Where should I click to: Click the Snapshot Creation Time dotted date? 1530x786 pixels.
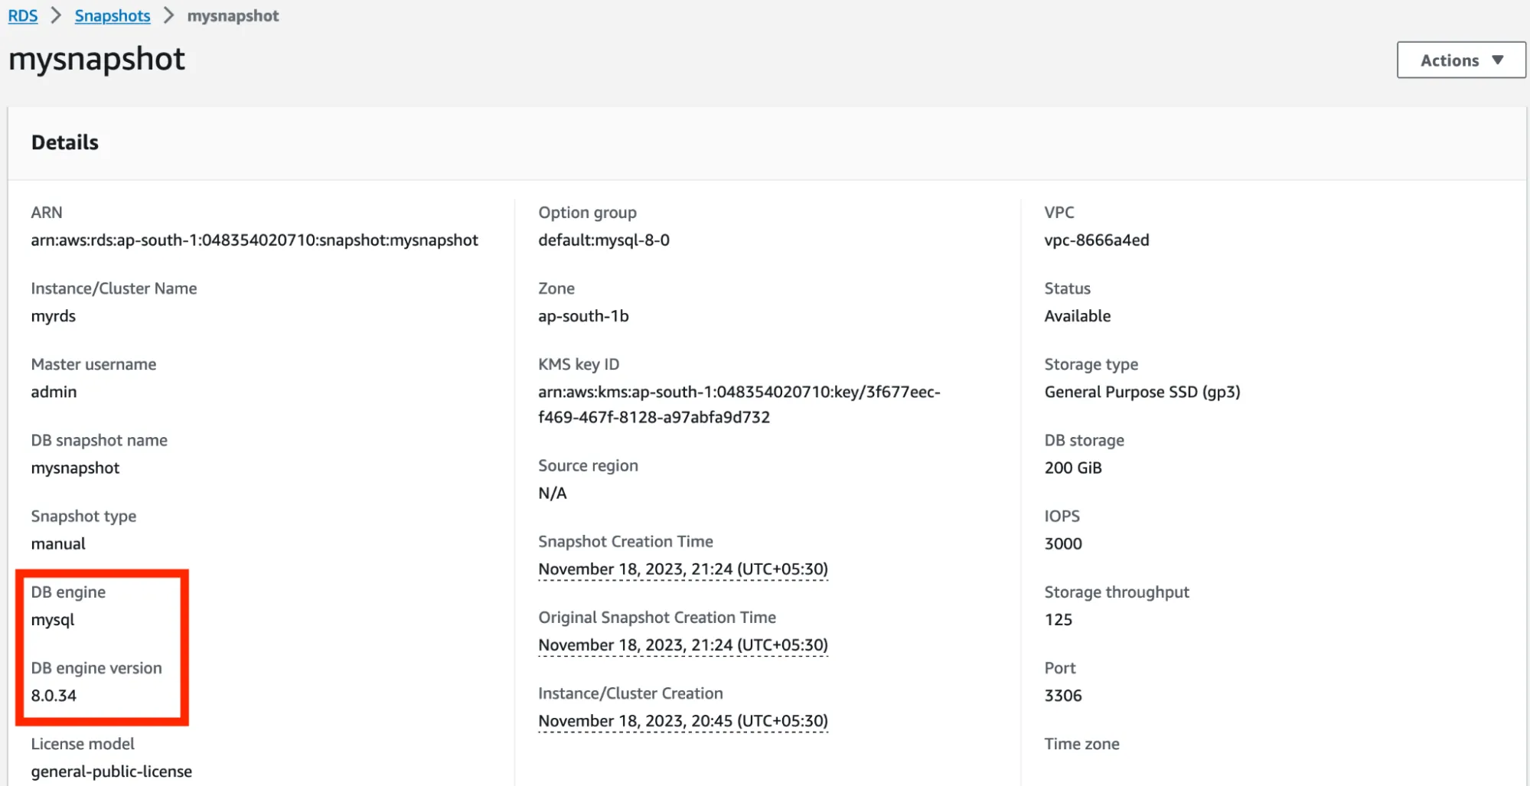[681, 569]
